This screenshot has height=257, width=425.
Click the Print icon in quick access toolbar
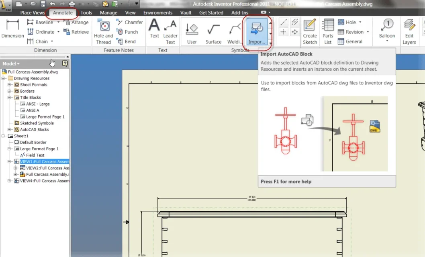click(x=72, y=4)
